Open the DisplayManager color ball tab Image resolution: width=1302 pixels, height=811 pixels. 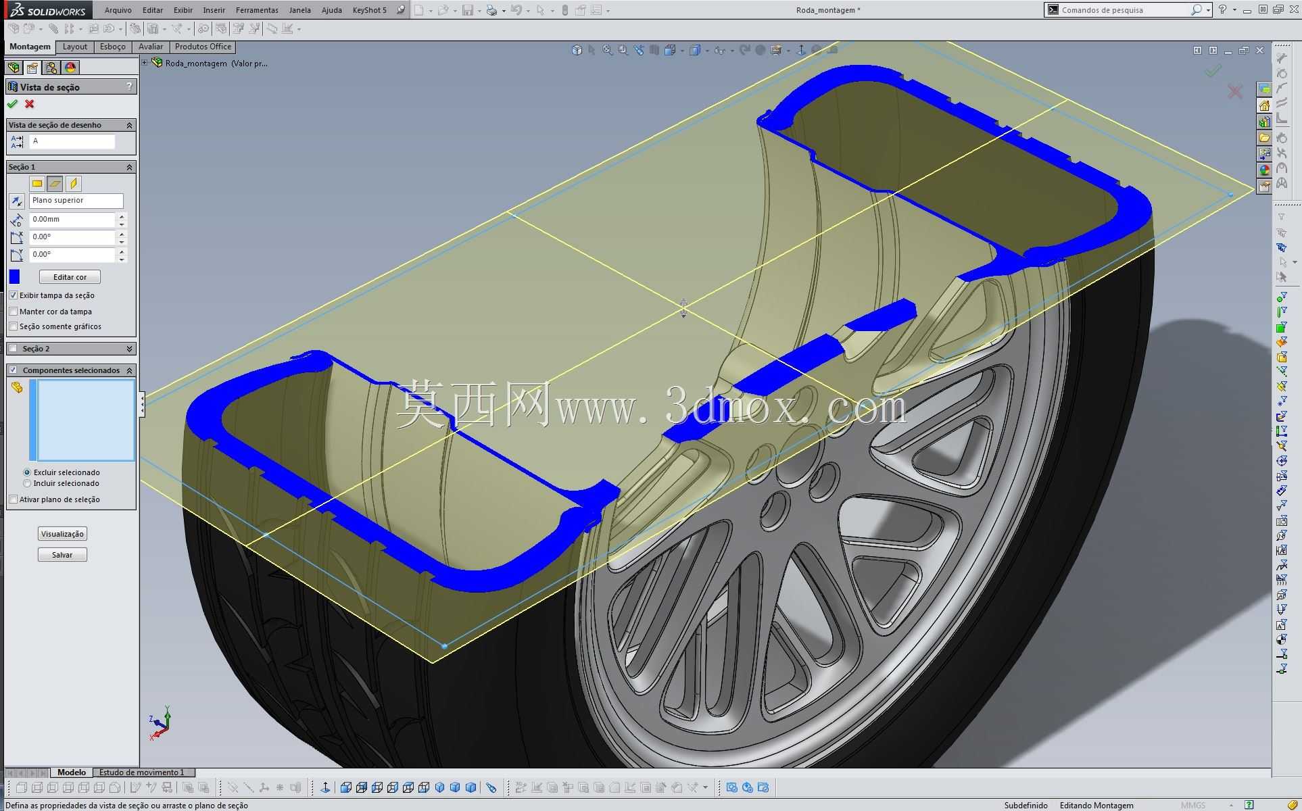coord(70,68)
